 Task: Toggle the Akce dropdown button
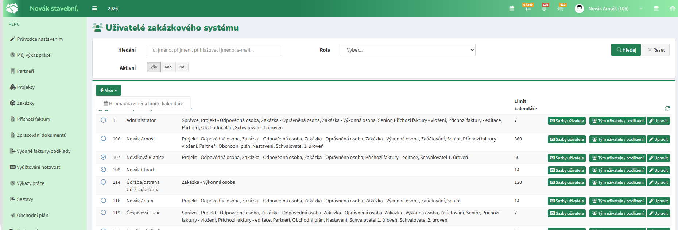click(x=108, y=90)
